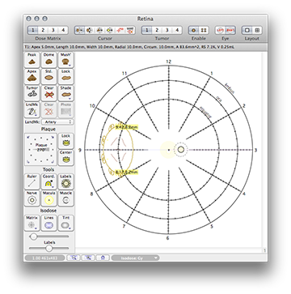291x294 pixels.
Task: Click the Plaque rotation dial
Action: [41, 149]
